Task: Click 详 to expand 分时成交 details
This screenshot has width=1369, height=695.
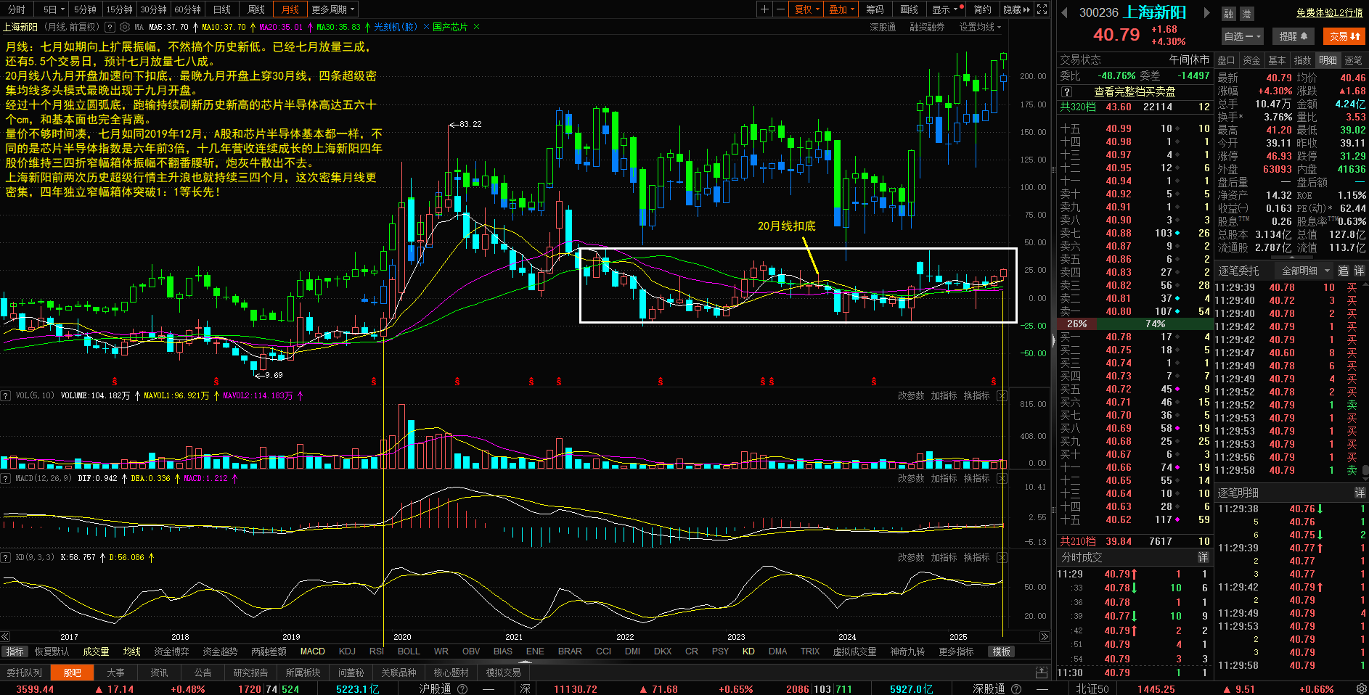Action: coord(1203,557)
